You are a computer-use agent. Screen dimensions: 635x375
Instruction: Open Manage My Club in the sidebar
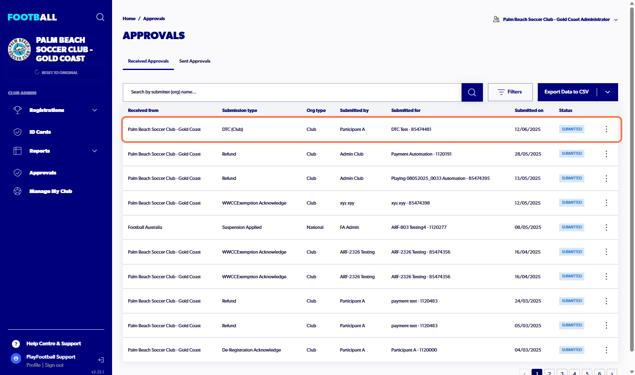tap(51, 191)
